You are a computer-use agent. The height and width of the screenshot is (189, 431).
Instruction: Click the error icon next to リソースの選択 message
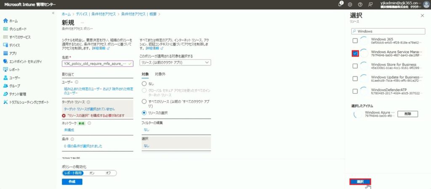[64, 115]
